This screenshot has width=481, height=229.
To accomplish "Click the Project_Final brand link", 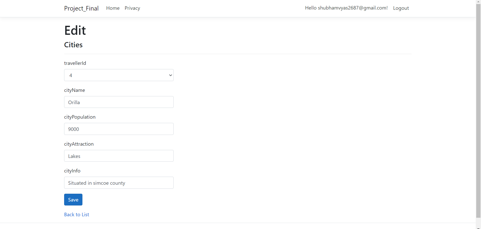I will [x=81, y=8].
